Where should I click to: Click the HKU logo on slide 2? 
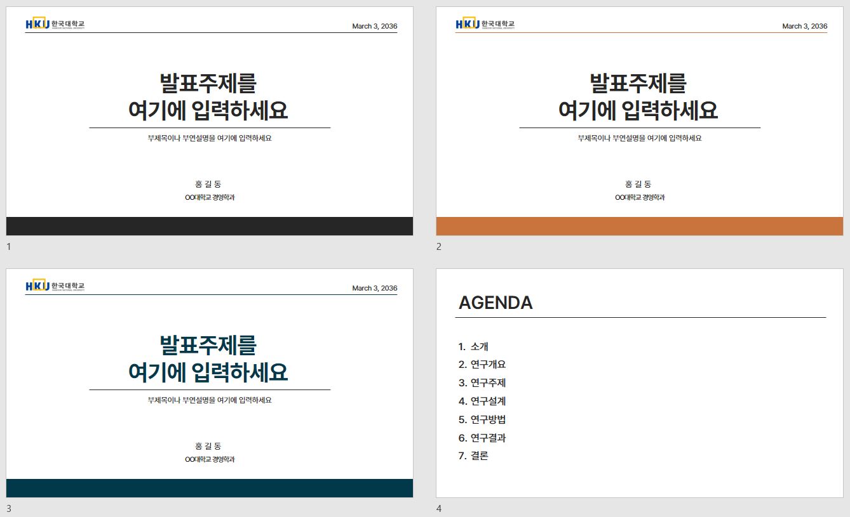[485, 23]
